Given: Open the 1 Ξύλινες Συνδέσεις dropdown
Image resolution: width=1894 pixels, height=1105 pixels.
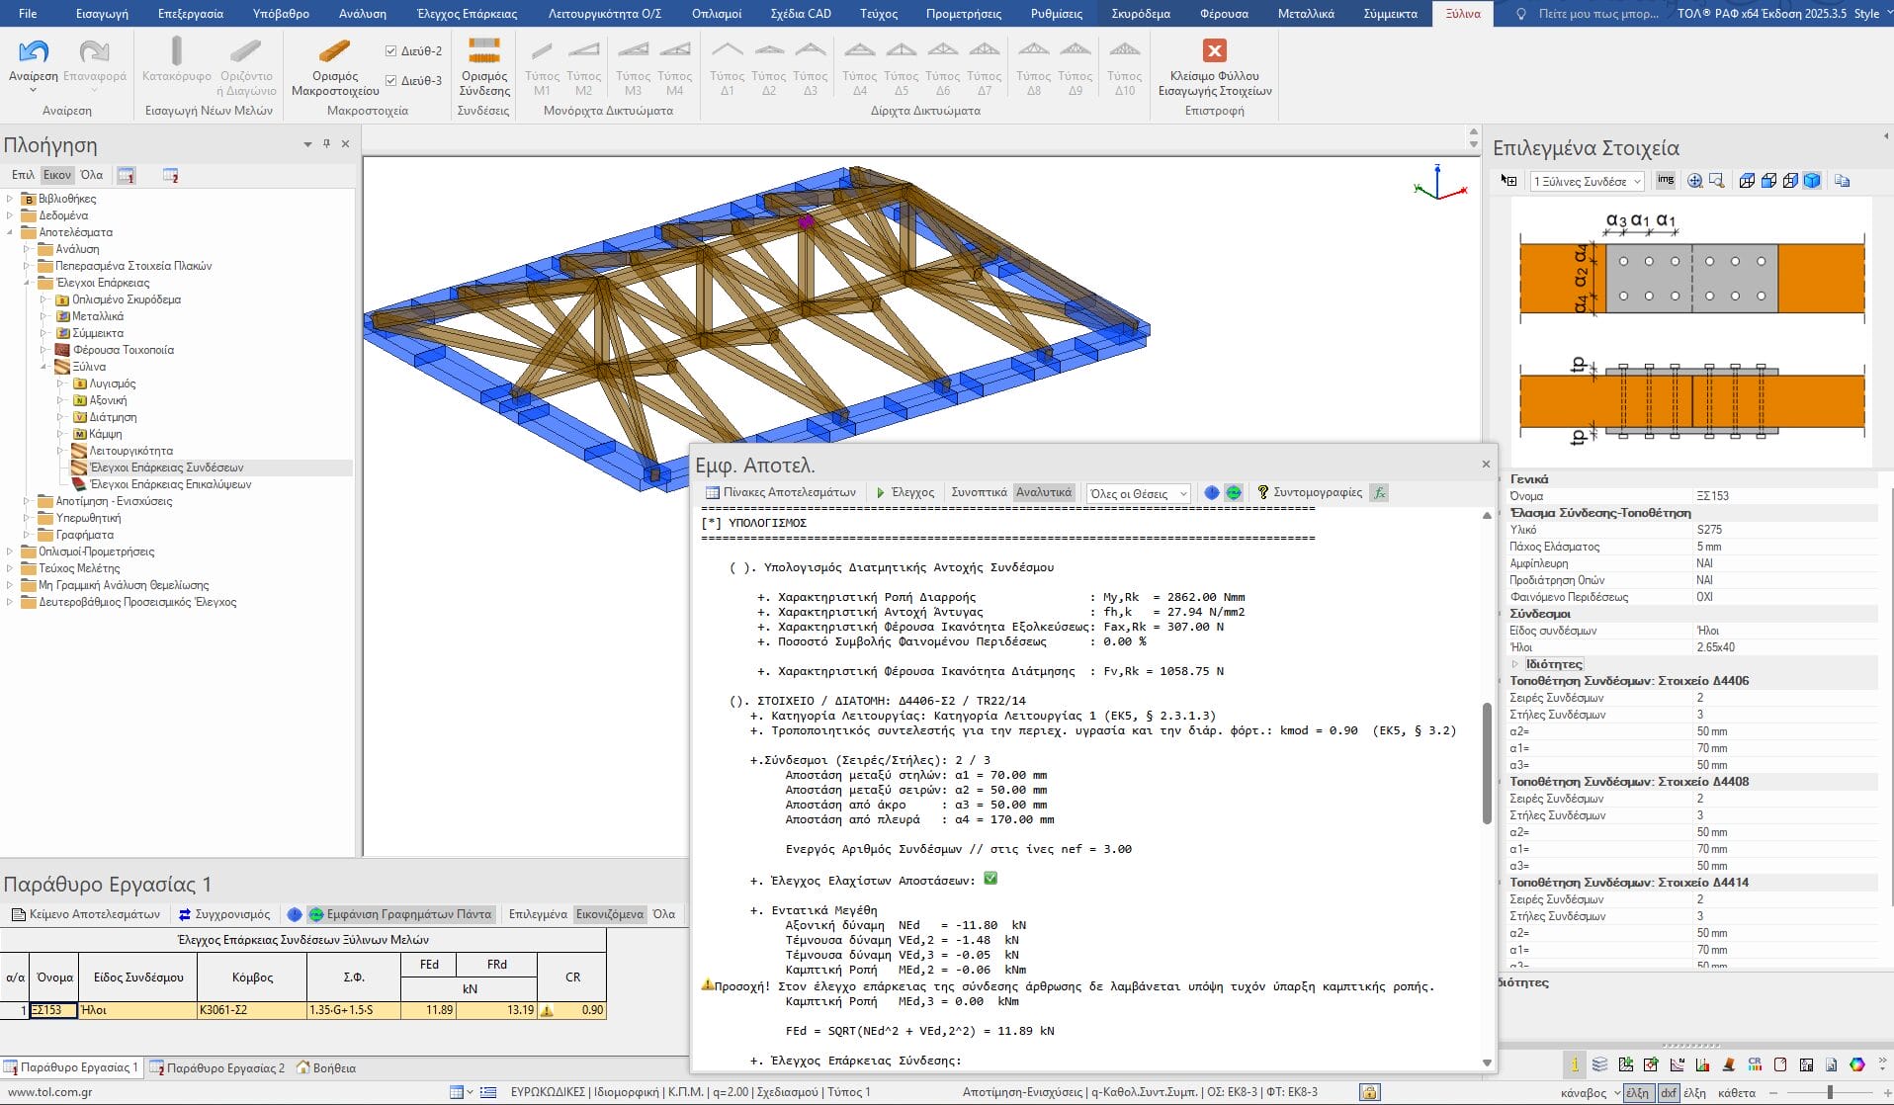Looking at the screenshot, I should [1587, 182].
